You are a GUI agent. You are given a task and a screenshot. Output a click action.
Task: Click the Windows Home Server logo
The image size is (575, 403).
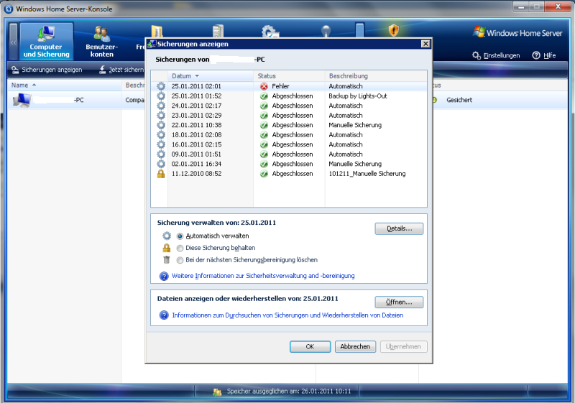pos(517,32)
